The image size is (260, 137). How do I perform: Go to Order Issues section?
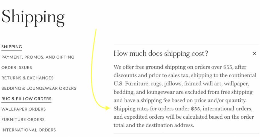(17, 68)
